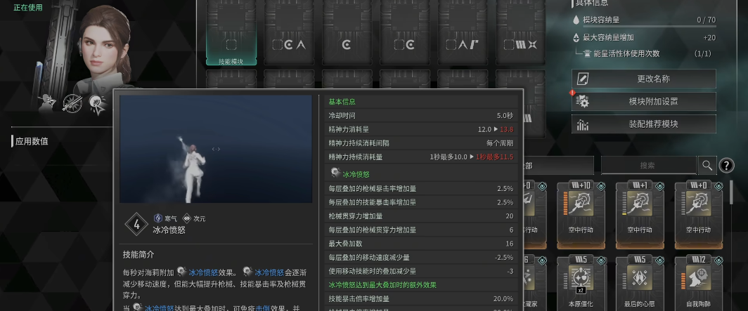Viewport: 748px width, 311px height.
Task: Click the 技能简介 heading
Action: [138, 254]
